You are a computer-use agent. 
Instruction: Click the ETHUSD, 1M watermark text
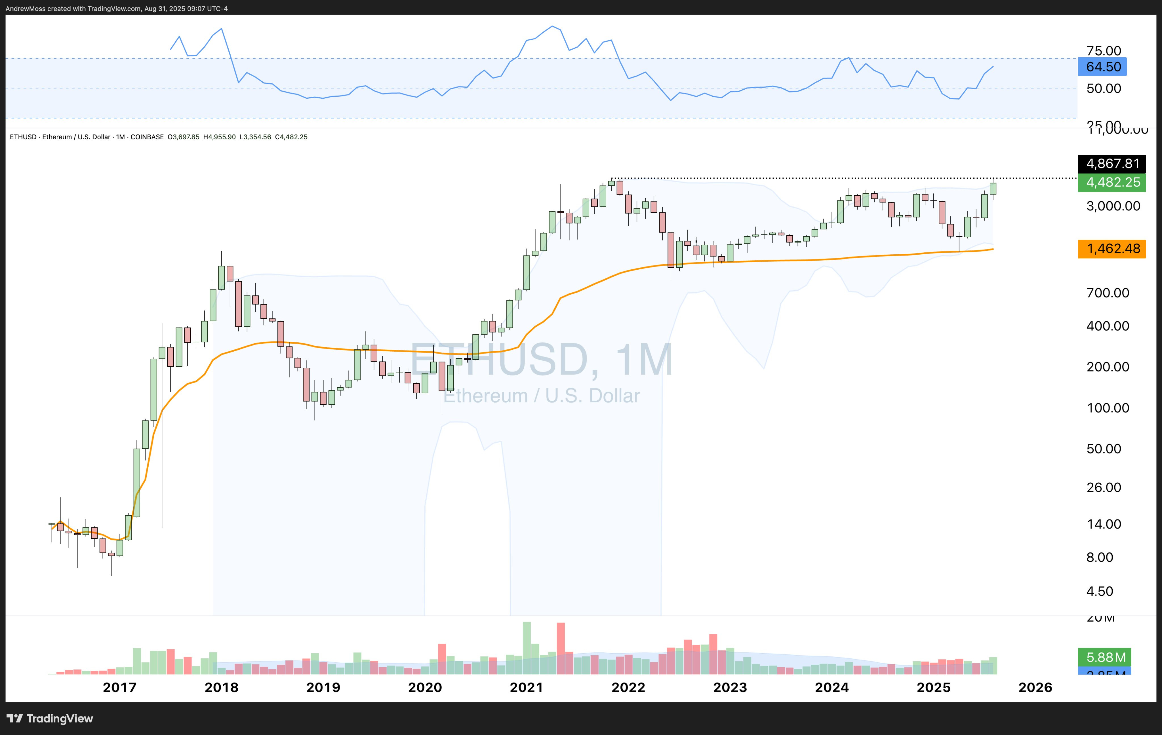click(x=541, y=359)
